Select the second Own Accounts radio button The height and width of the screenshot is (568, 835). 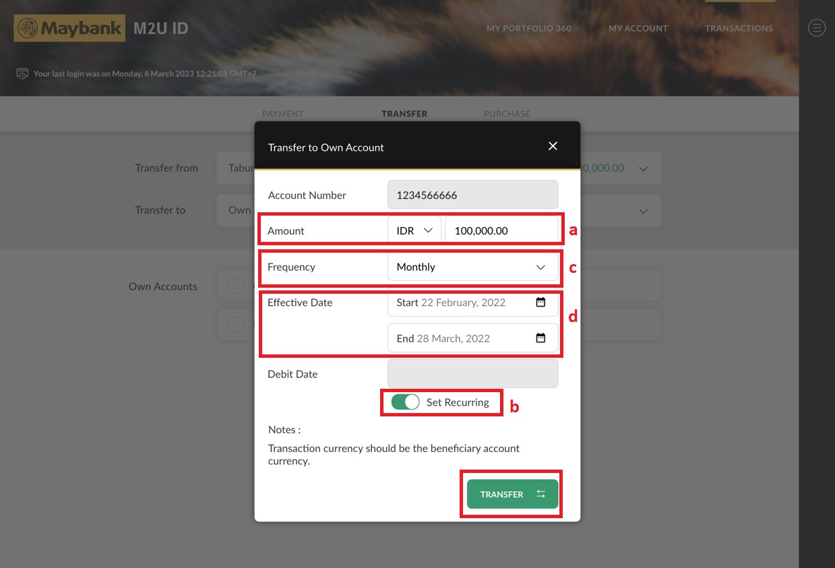point(235,325)
